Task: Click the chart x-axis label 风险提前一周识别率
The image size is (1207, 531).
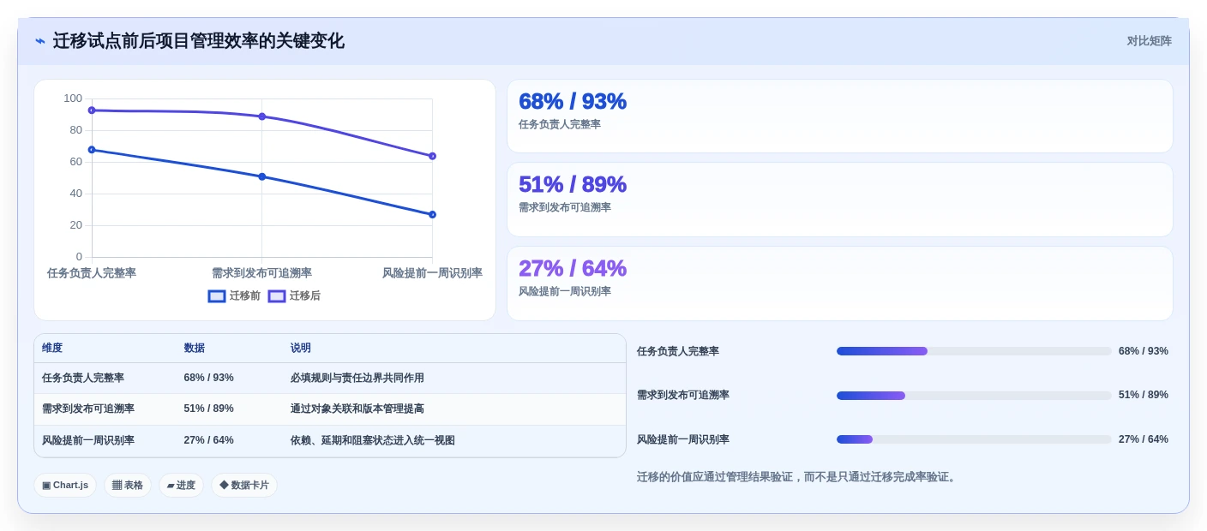Action: pyautogui.click(x=432, y=273)
